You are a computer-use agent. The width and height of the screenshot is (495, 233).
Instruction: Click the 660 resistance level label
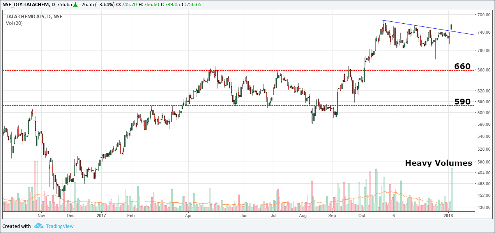462,66
